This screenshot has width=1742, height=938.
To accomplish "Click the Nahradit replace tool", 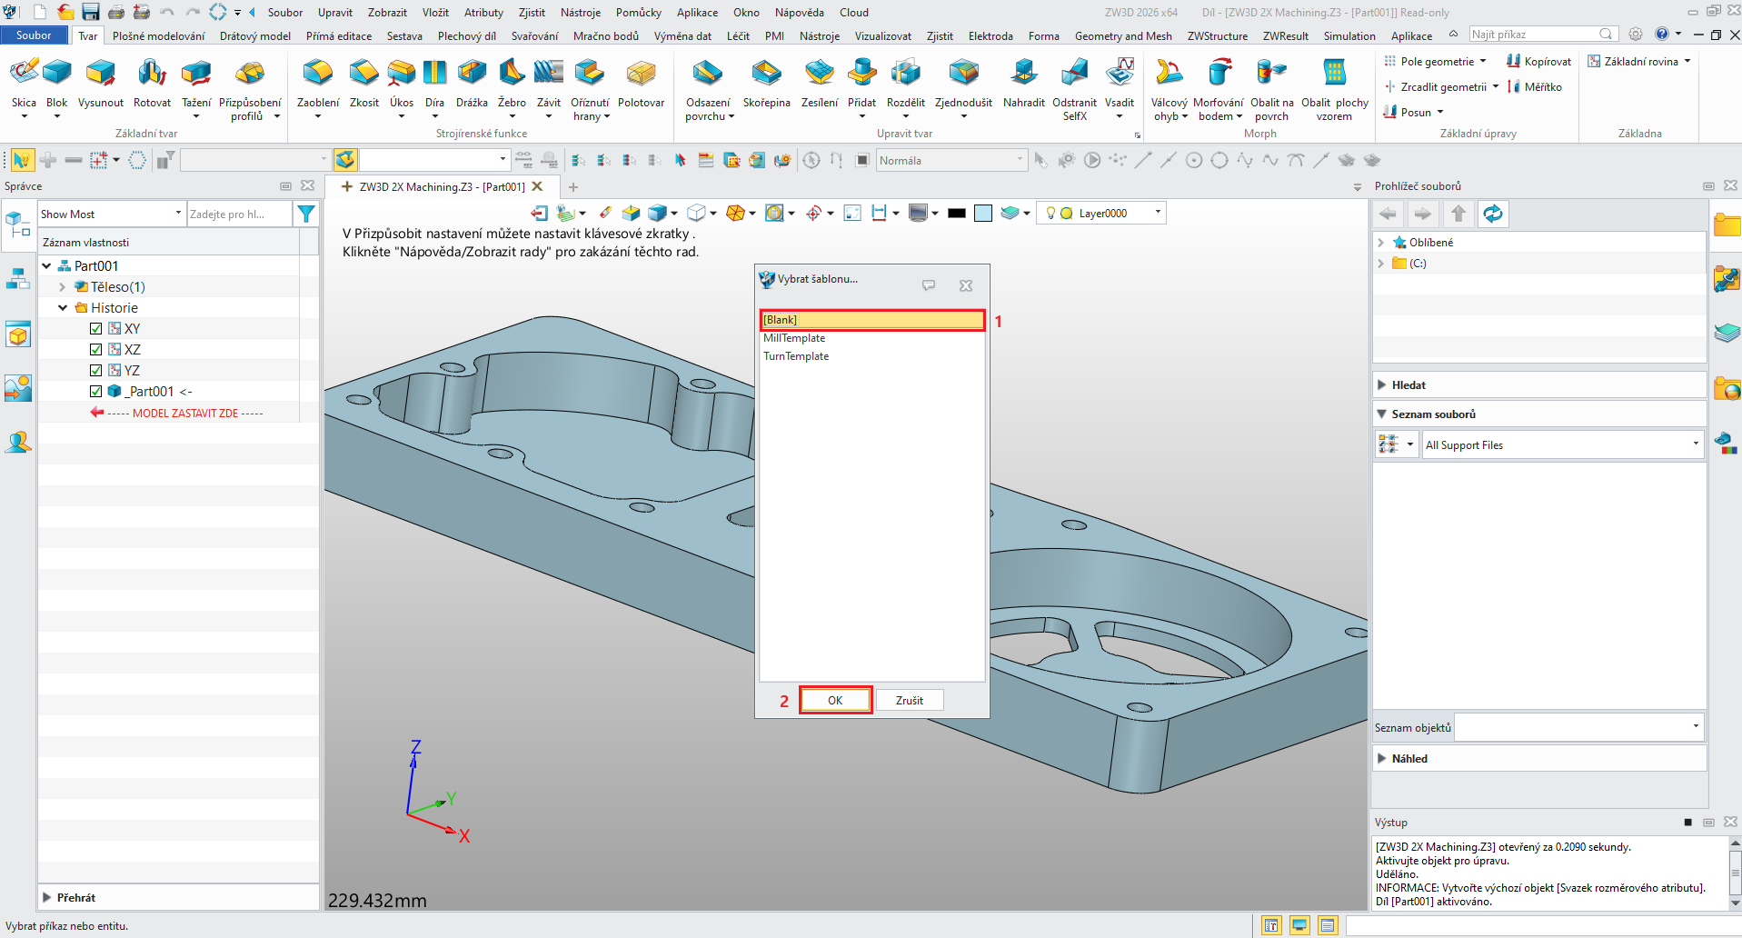I will tap(1024, 84).
